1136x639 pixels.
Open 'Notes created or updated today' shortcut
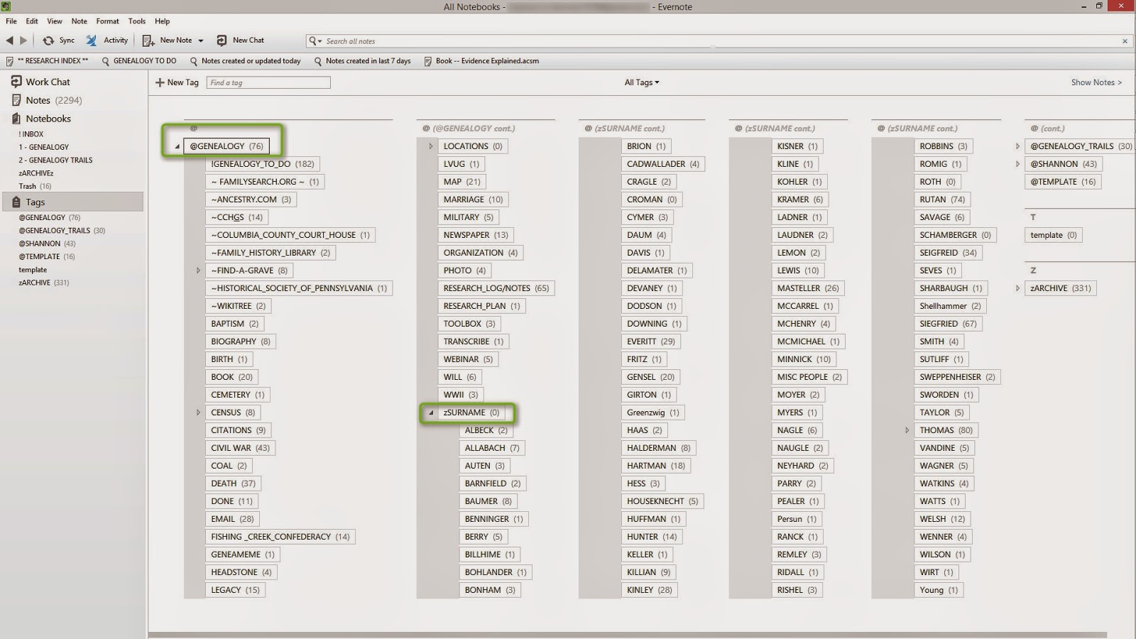click(x=246, y=61)
